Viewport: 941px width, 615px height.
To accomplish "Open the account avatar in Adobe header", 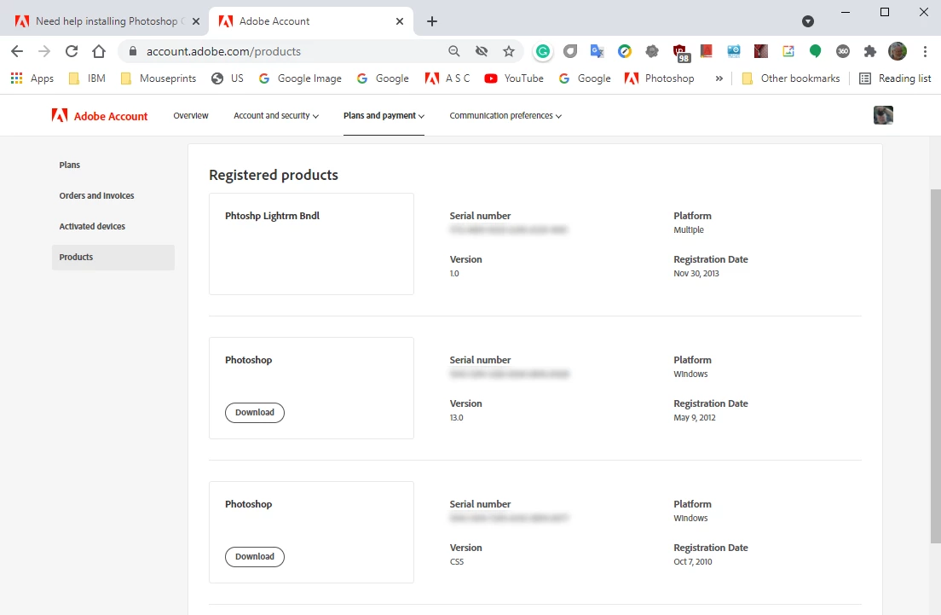I will coord(883,114).
